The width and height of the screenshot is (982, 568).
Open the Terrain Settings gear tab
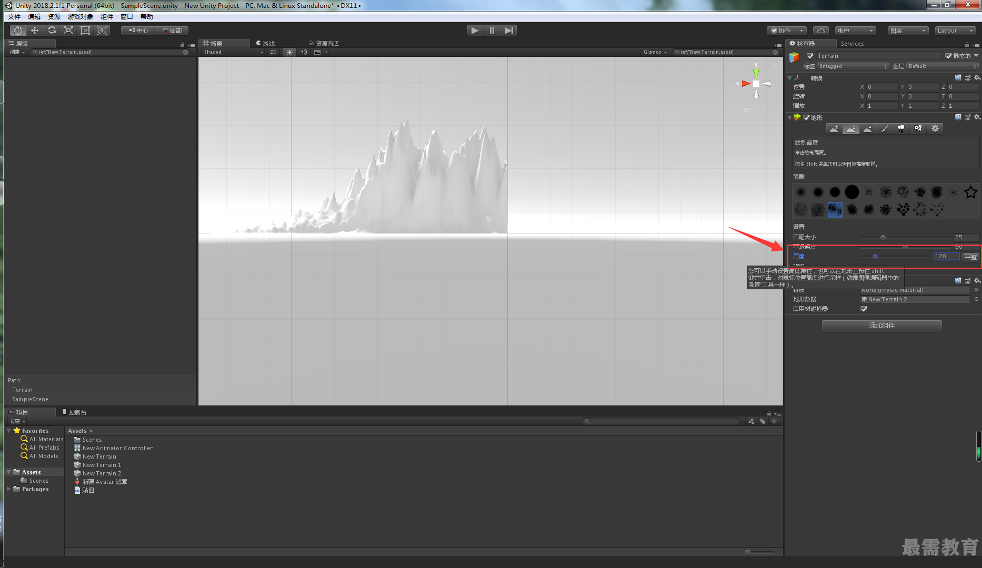click(935, 129)
